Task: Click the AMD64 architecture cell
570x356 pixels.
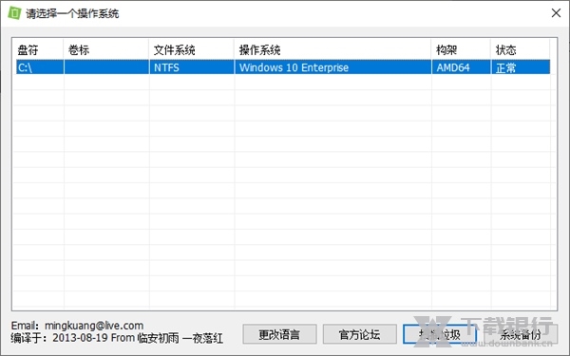Action: pyautogui.click(x=461, y=67)
